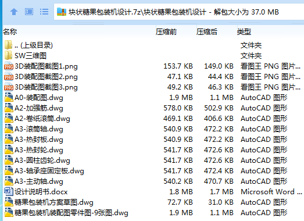Viewport: 304px width, 221px height.
Task: Click the 472.4 KB compressed size value
Action: pyautogui.click(x=219, y=171)
